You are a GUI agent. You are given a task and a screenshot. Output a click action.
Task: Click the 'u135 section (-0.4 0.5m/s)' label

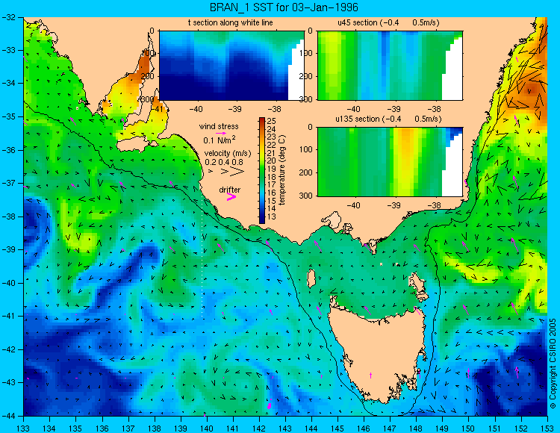(388, 119)
